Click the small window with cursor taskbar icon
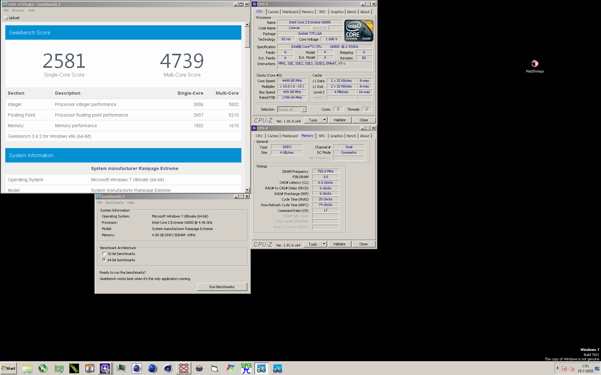The image size is (601, 375). (x=215, y=369)
